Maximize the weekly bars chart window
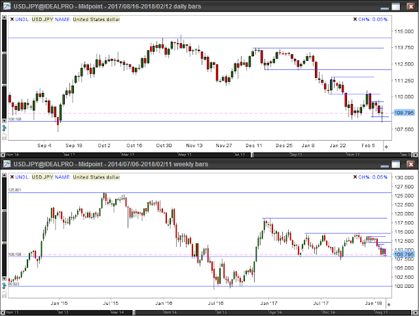Image resolution: width=419 pixels, height=316 pixels. point(395,164)
